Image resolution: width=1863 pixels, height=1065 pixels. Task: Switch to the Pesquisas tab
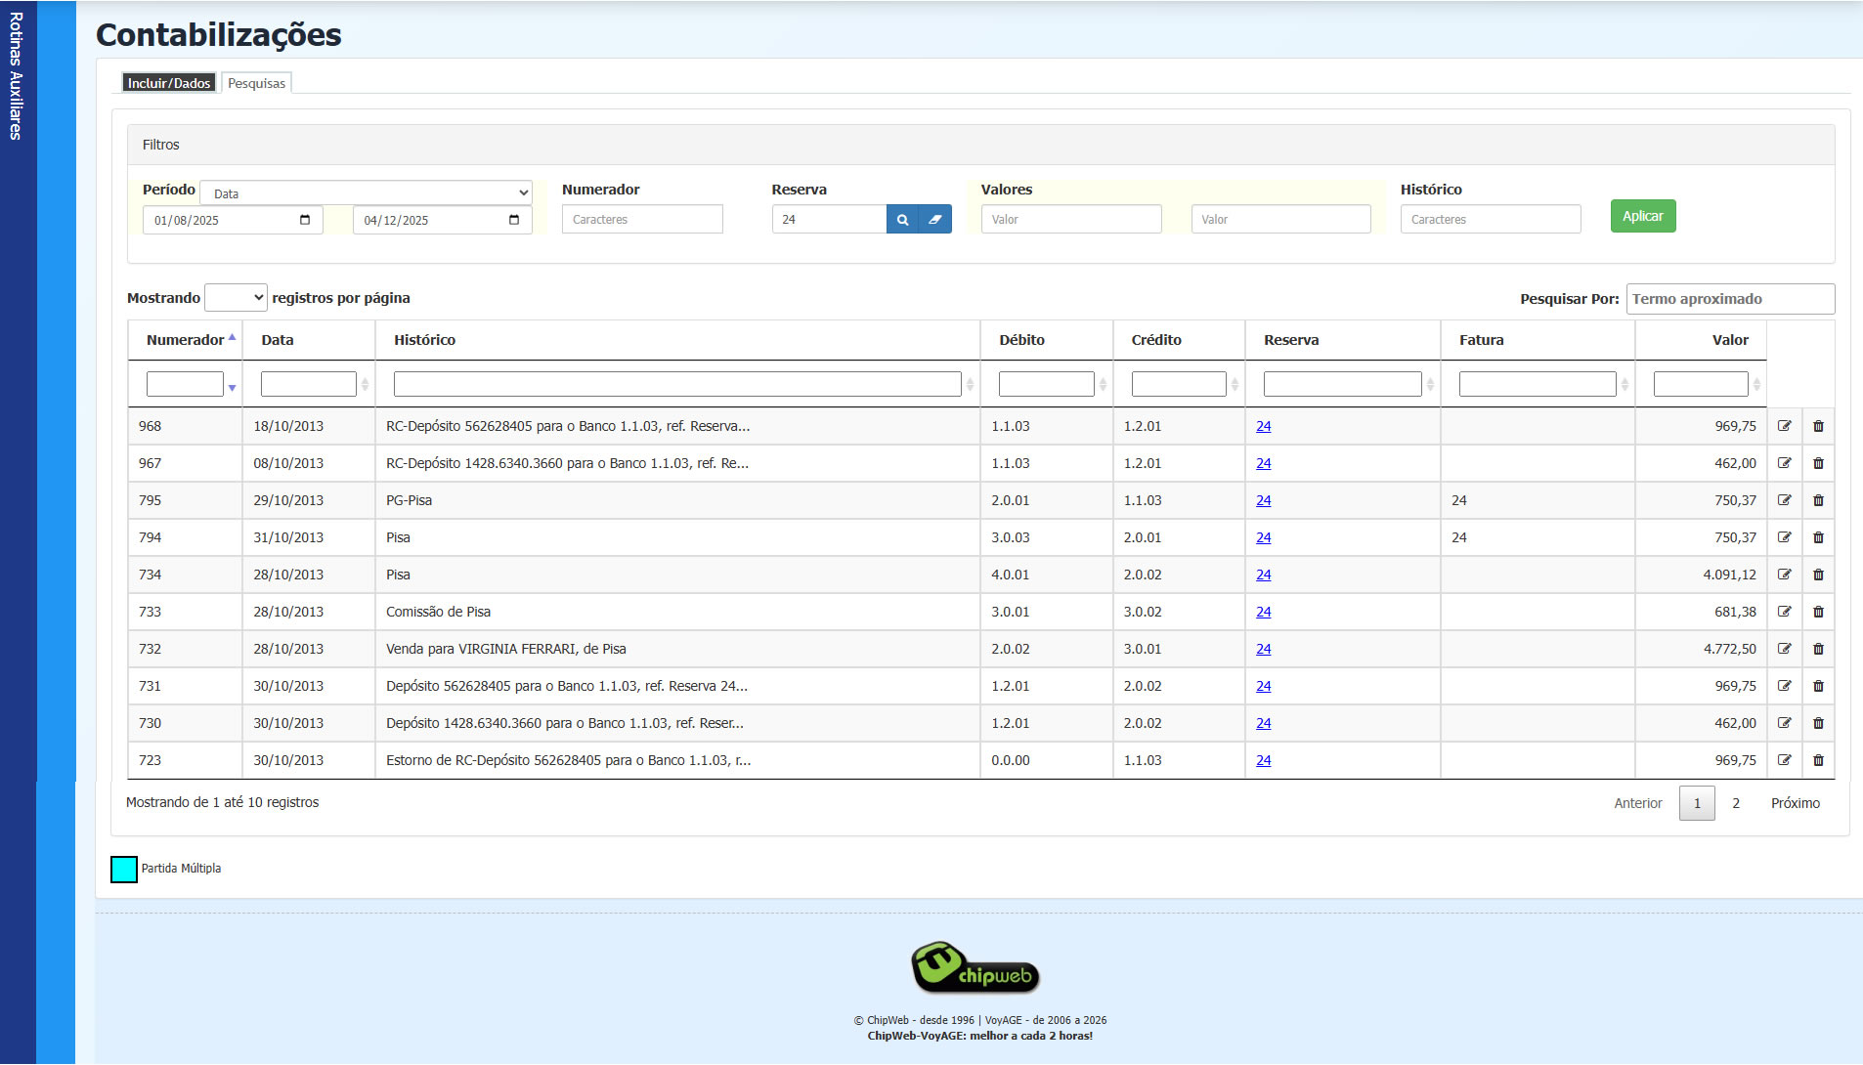256,83
